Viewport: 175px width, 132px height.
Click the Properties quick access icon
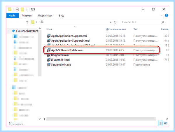coord(17,9)
